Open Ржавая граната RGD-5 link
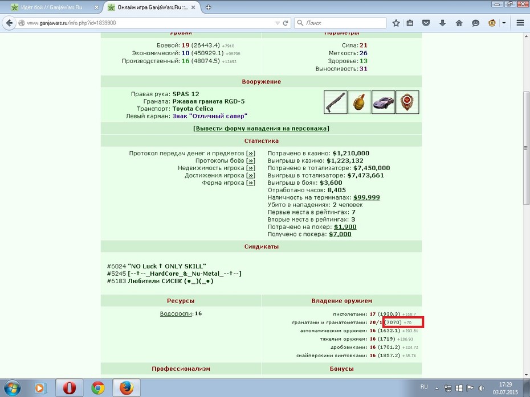Viewport: 530px width, 397px height. (x=209, y=102)
